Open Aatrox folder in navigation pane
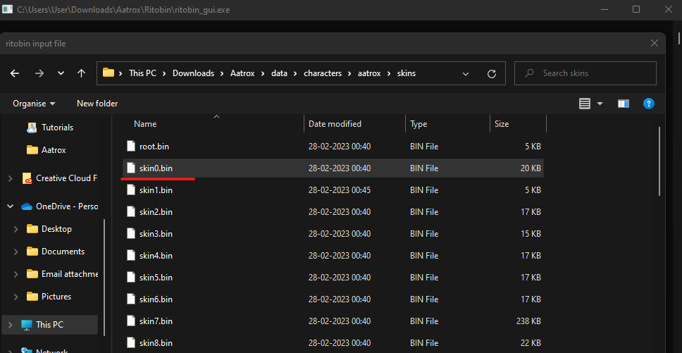Image resolution: width=682 pixels, height=353 pixels. tap(46, 150)
